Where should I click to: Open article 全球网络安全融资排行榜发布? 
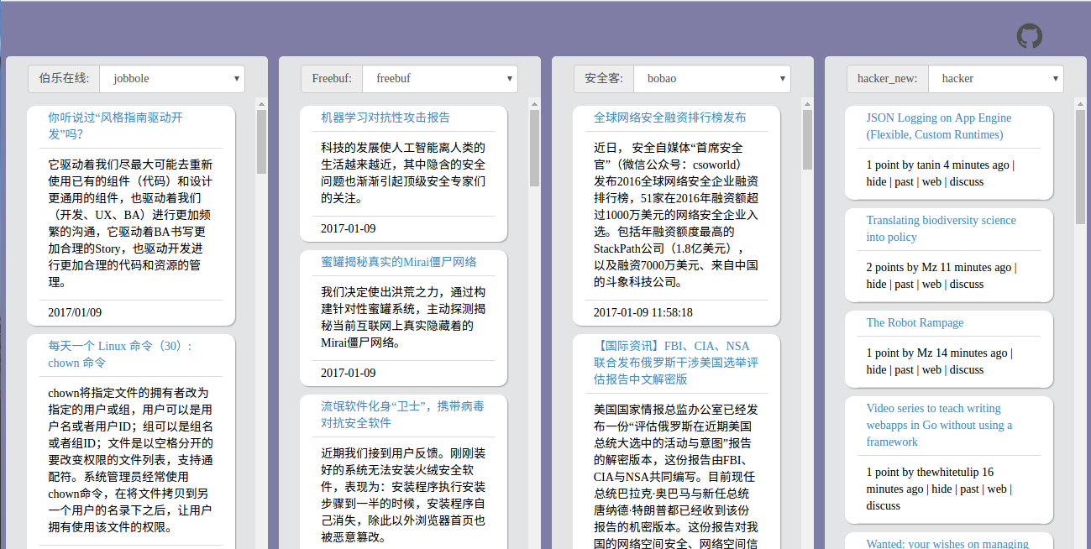tap(670, 118)
